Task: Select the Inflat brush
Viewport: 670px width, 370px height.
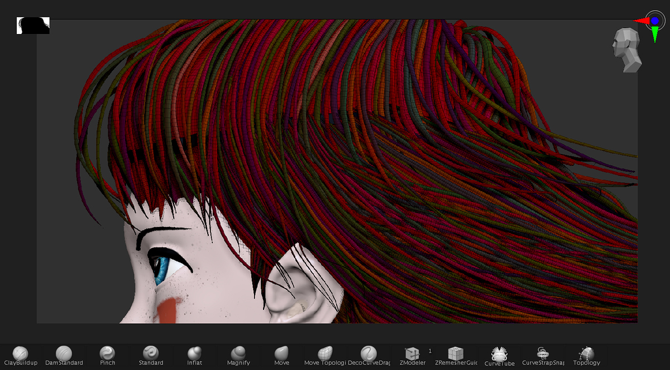Action: [194, 355]
